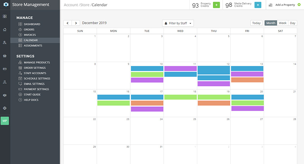Image resolution: width=304 pixels, height=164 pixels.
Task: Open Dashboard from Manage section
Action: point(32,24)
